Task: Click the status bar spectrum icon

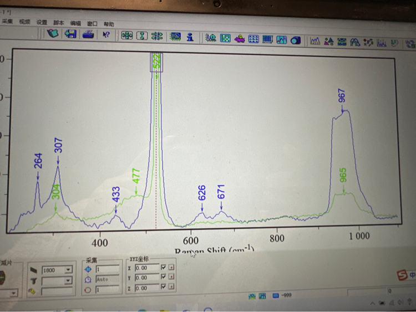Action: click(x=262, y=296)
